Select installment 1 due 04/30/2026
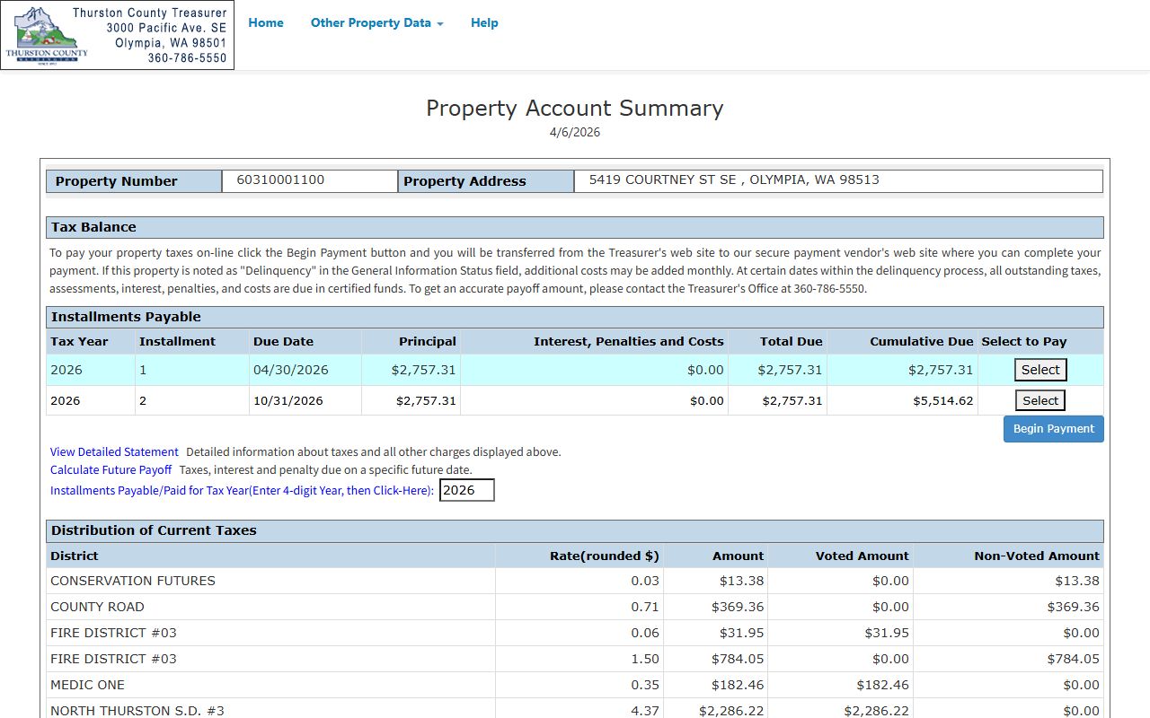This screenshot has height=718, width=1150. (1040, 370)
